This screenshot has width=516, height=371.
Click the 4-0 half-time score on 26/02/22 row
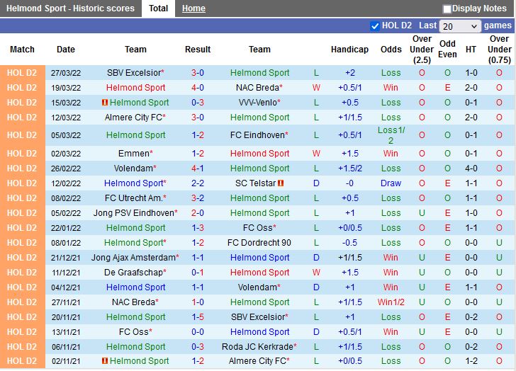pos(471,169)
